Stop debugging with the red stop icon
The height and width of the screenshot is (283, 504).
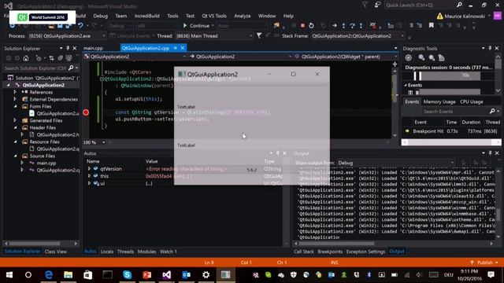tap(302, 26)
